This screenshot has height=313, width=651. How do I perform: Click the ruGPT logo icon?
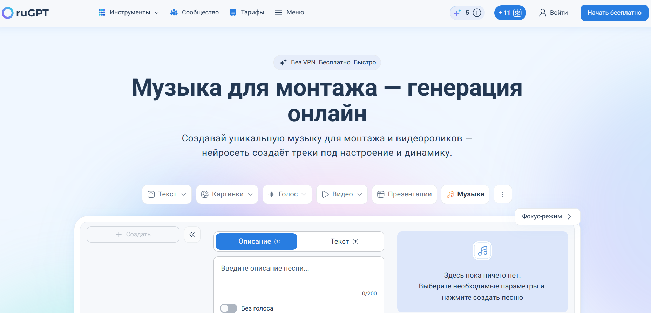8,13
